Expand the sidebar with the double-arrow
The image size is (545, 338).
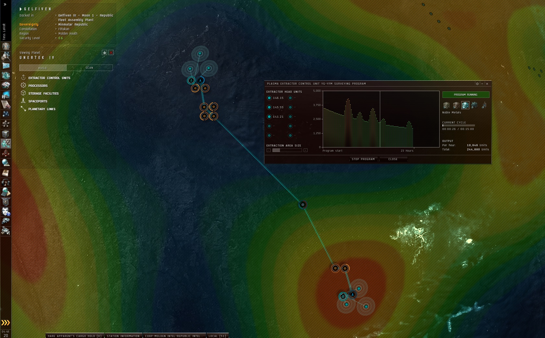tap(5, 4)
